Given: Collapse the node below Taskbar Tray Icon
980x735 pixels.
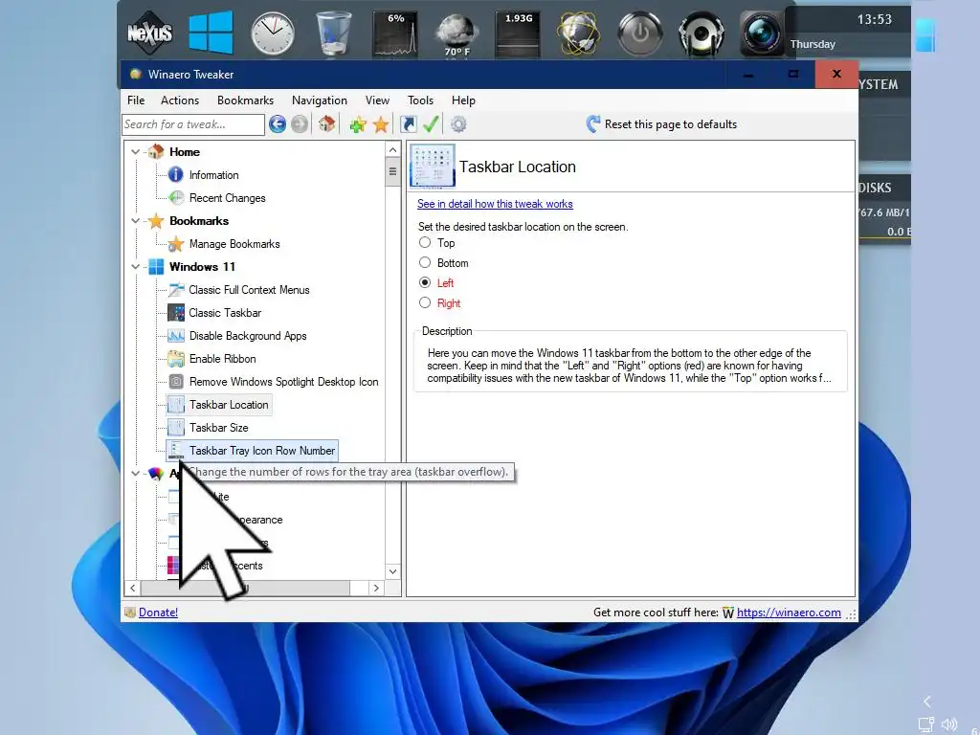Looking at the screenshot, I should click(135, 474).
